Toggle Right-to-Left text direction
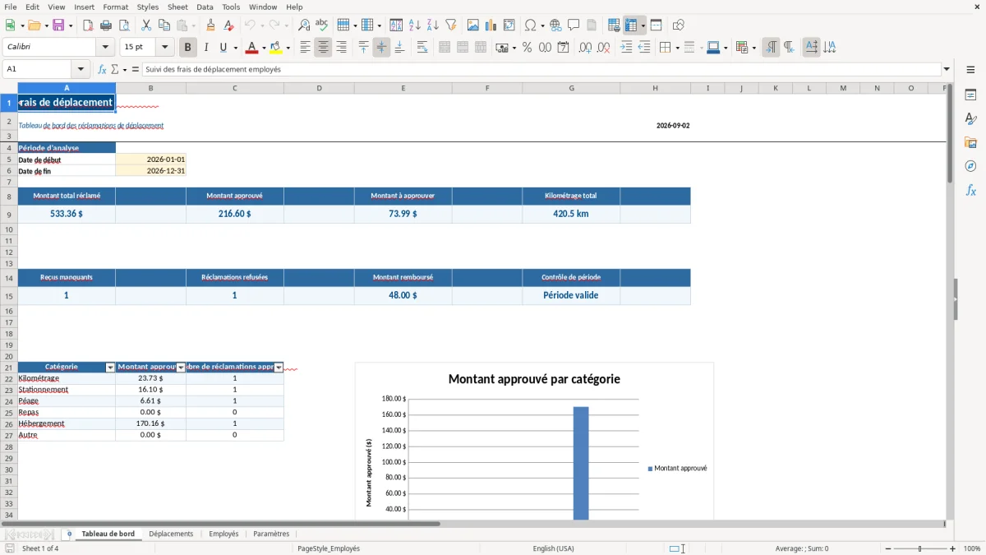The height and width of the screenshot is (555, 986). 789,48
